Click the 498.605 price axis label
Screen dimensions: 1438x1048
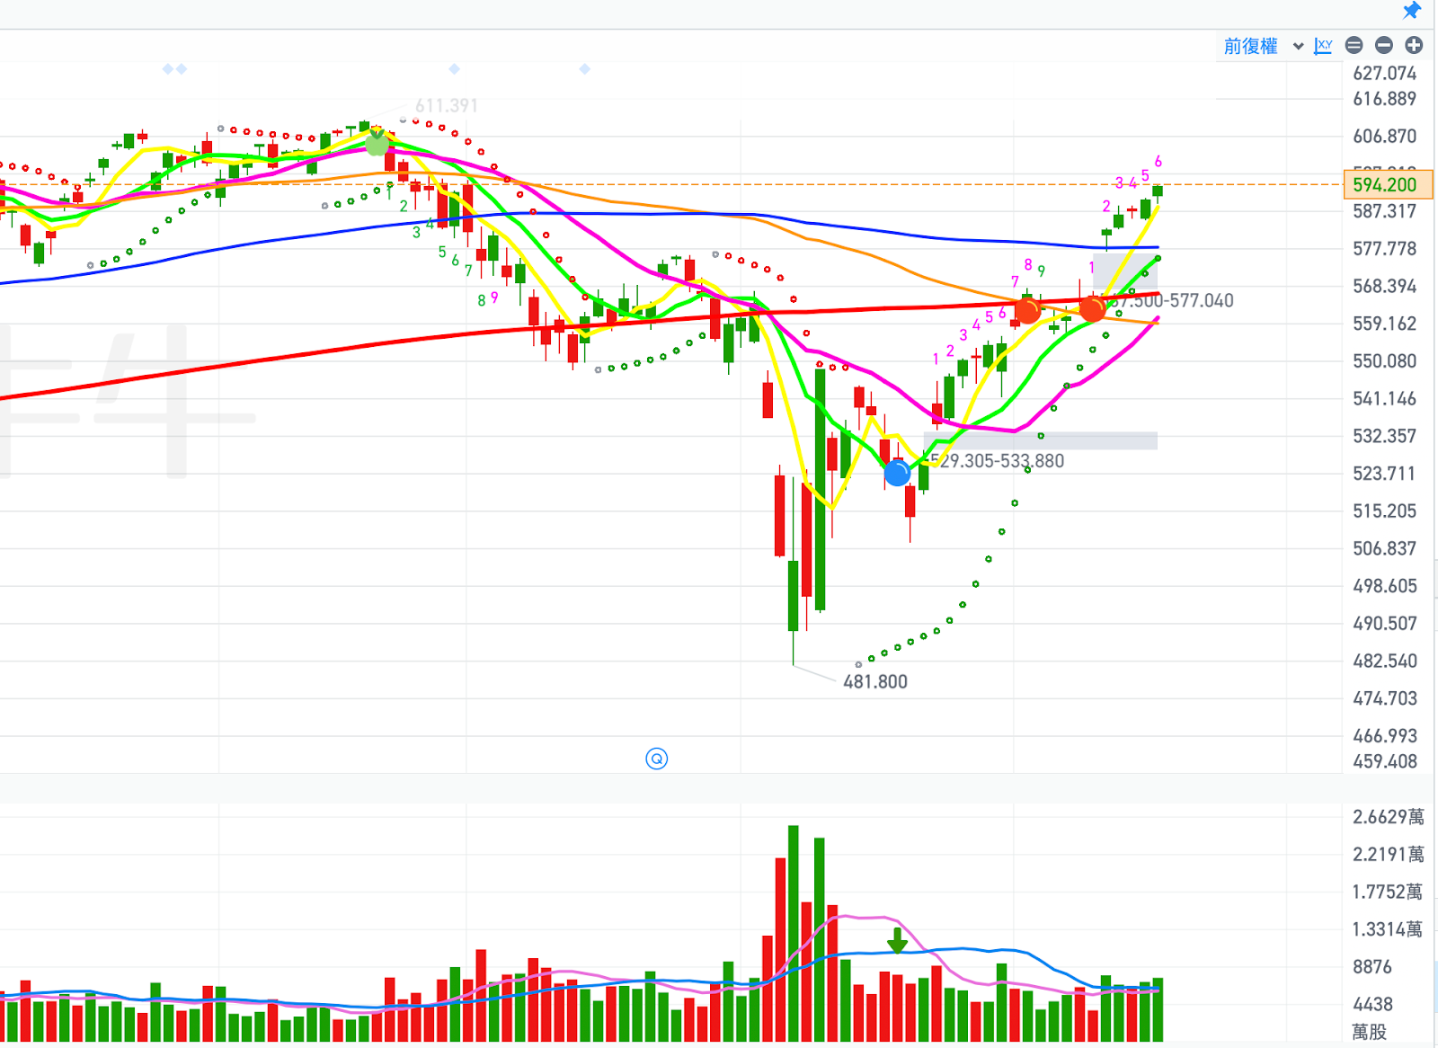[x=1384, y=586]
